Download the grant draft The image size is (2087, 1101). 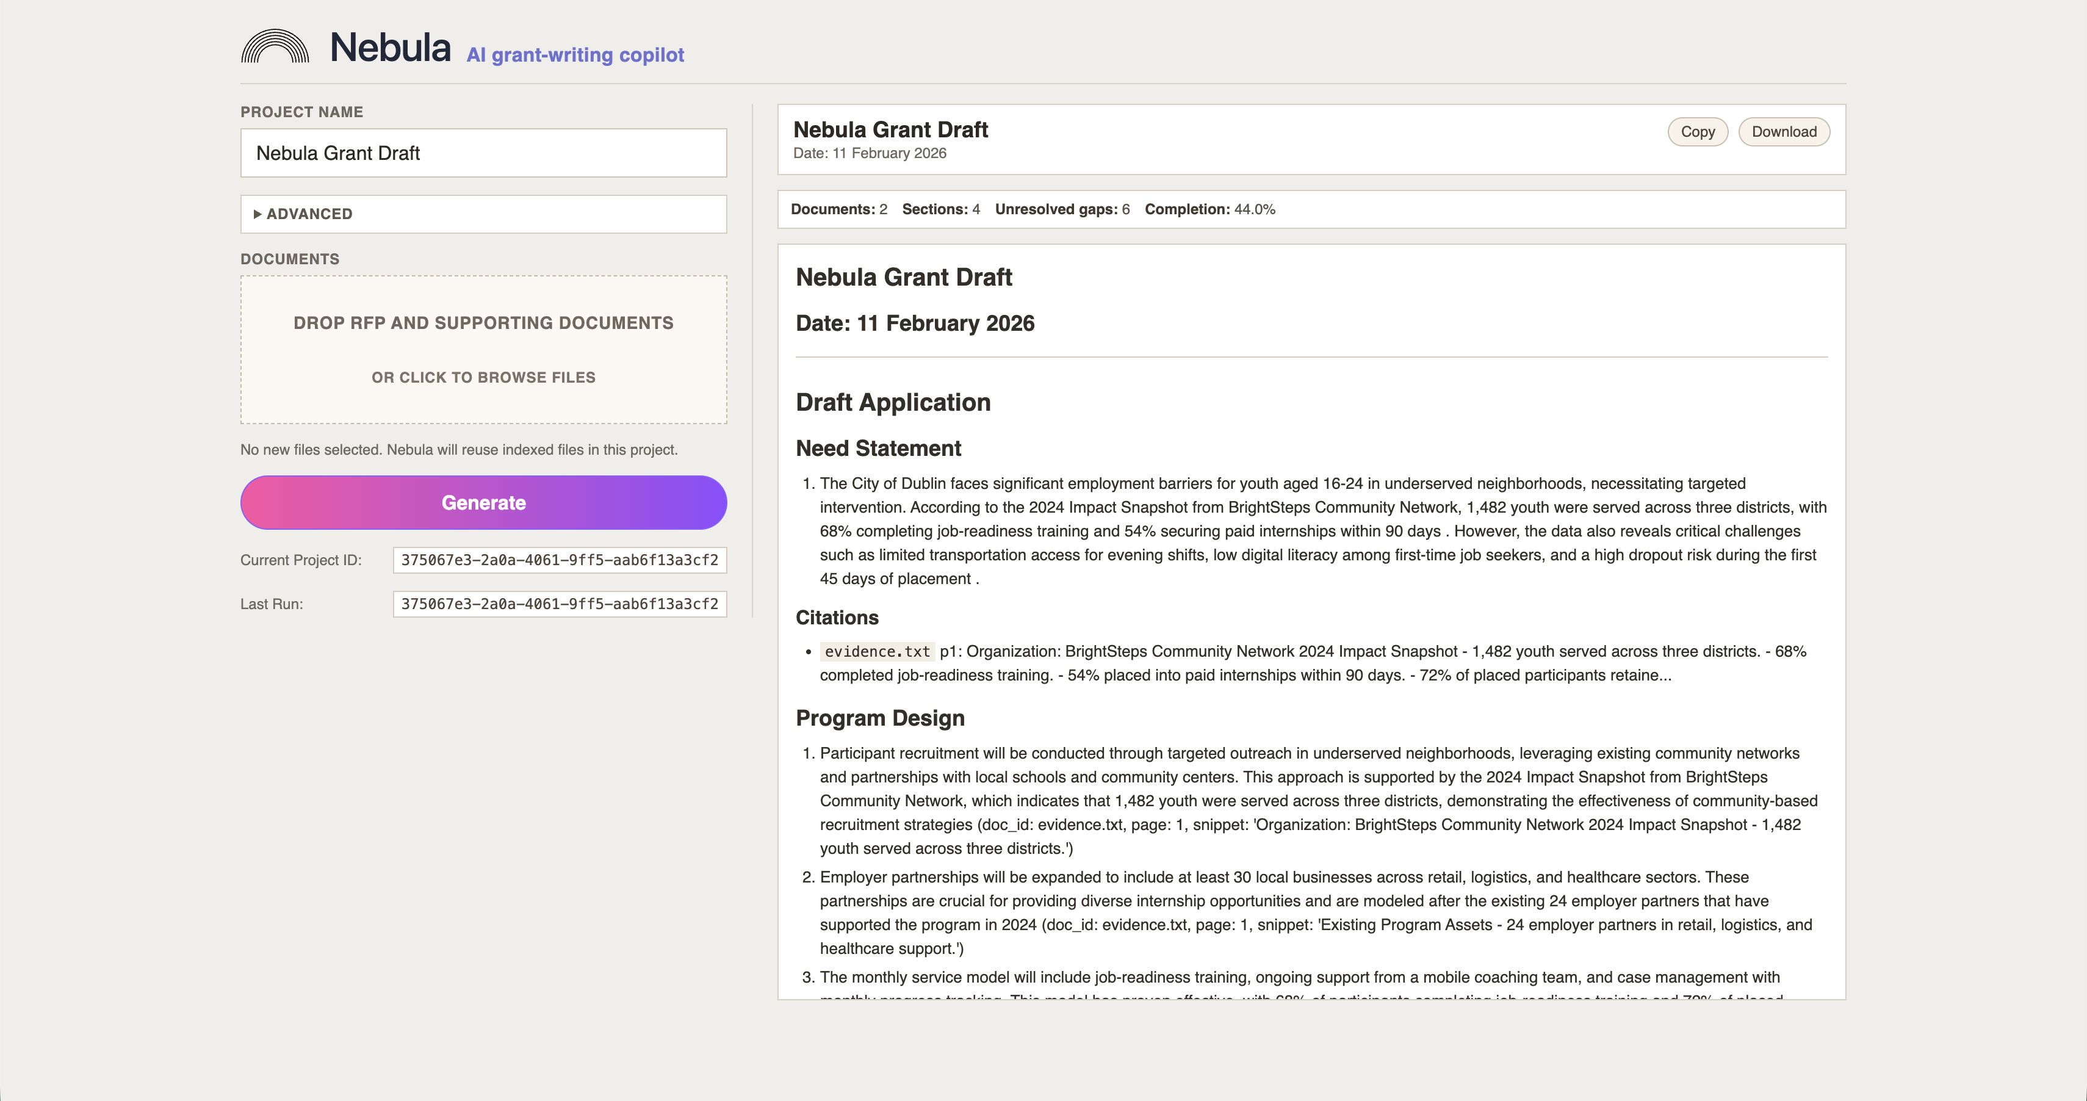(1783, 132)
